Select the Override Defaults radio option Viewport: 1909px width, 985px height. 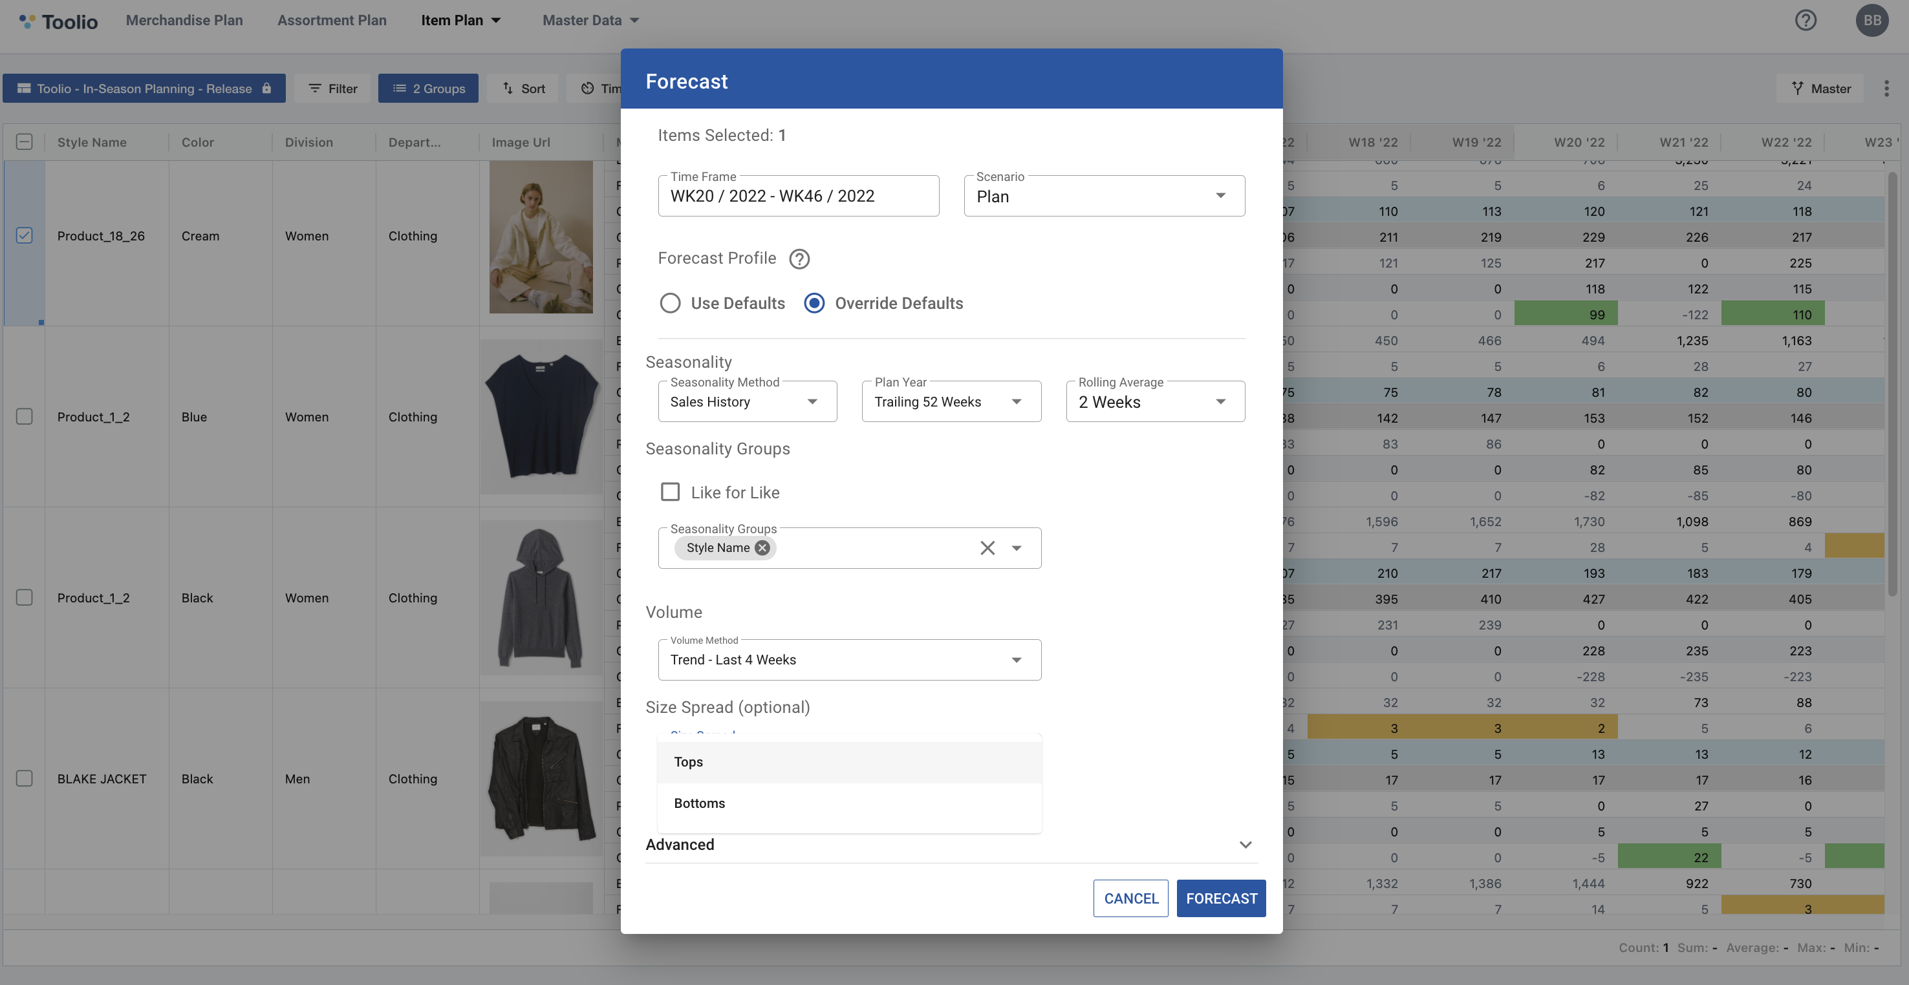click(814, 303)
